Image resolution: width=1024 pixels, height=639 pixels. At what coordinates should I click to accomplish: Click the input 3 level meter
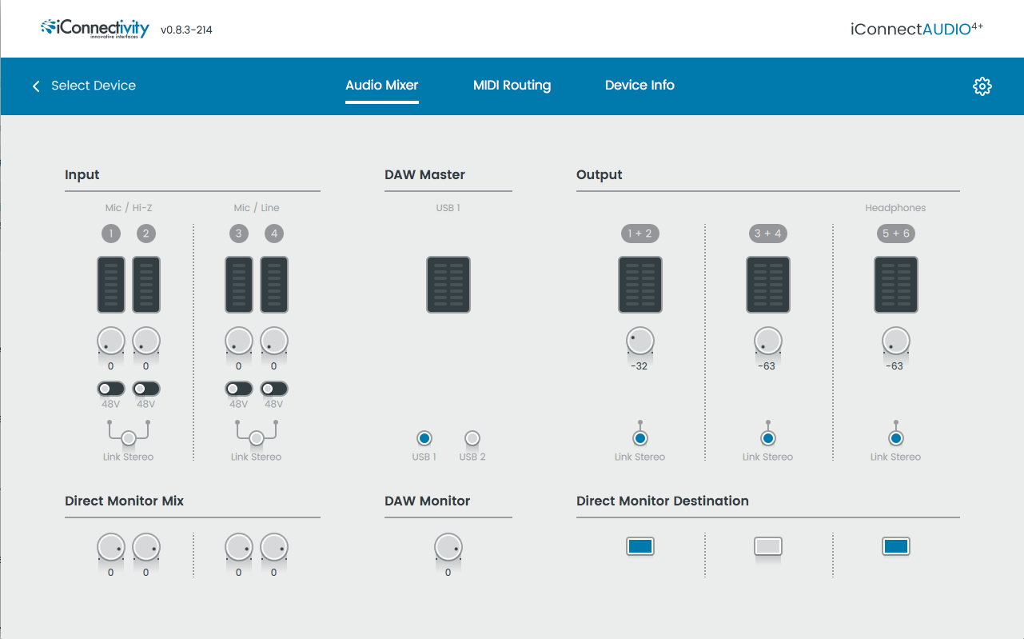point(239,285)
